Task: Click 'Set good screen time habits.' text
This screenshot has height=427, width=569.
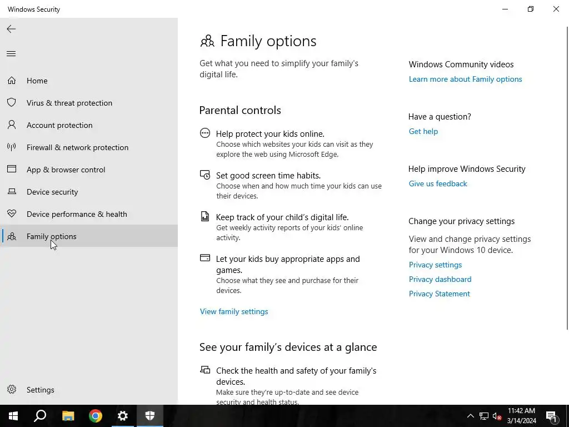Action: coord(268,176)
